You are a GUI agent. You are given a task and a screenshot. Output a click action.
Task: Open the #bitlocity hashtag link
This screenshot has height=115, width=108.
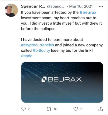[x=41, y=50]
